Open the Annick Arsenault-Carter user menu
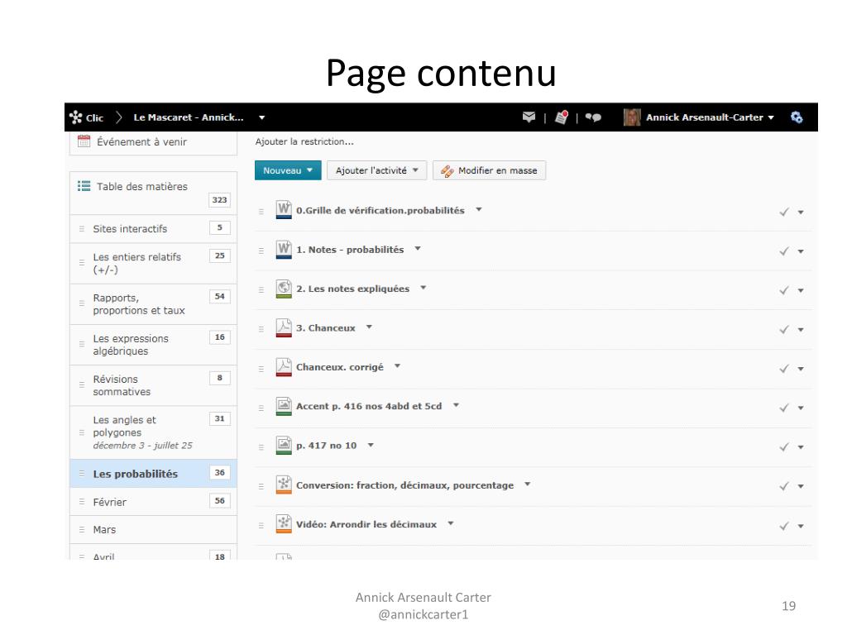Viewport: 847px width, 635px height. [x=710, y=117]
